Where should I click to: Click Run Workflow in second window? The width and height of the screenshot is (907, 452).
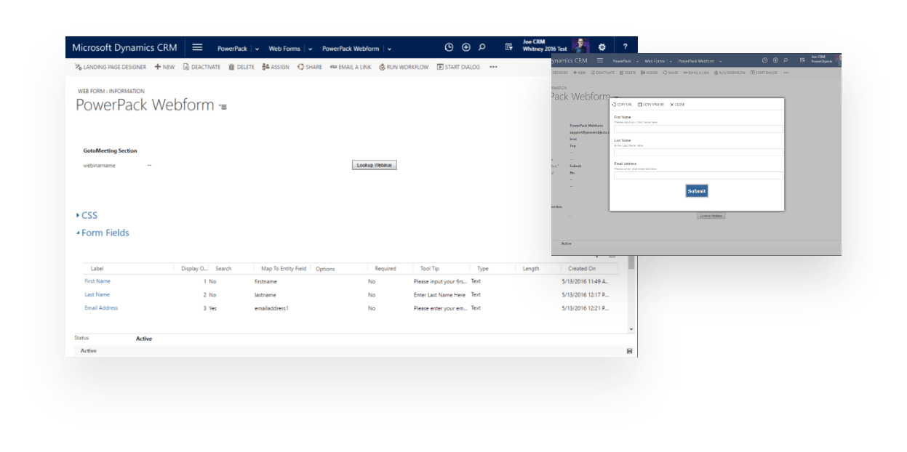pyautogui.click(x=730, y=73)
